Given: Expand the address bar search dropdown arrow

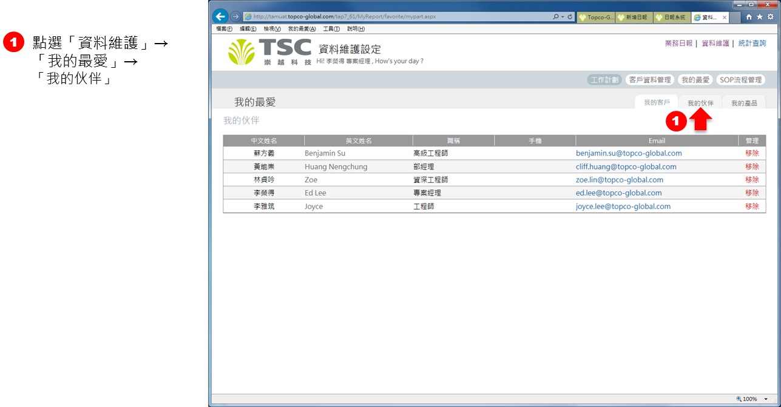Looking at the screenshot, I should coord(563,17).
